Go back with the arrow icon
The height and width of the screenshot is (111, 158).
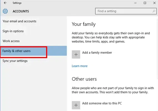click(5, 3)
